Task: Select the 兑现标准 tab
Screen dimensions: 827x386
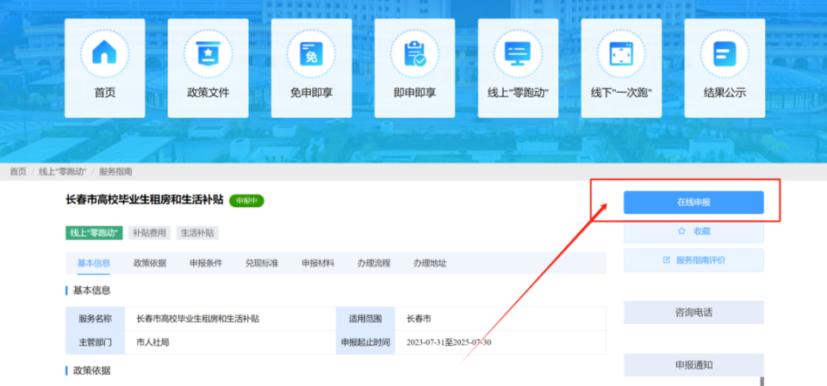Action: point(262,263)
